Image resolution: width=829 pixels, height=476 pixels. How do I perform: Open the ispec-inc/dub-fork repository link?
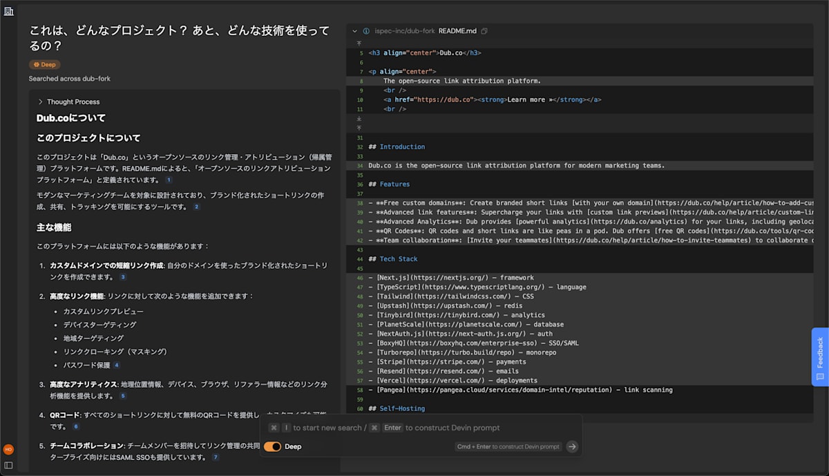[x=405, y=31]
